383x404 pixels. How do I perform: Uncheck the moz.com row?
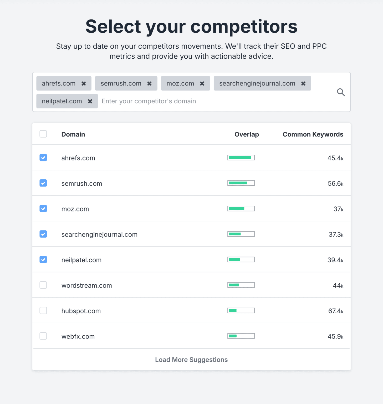click(x=43, y=209)
